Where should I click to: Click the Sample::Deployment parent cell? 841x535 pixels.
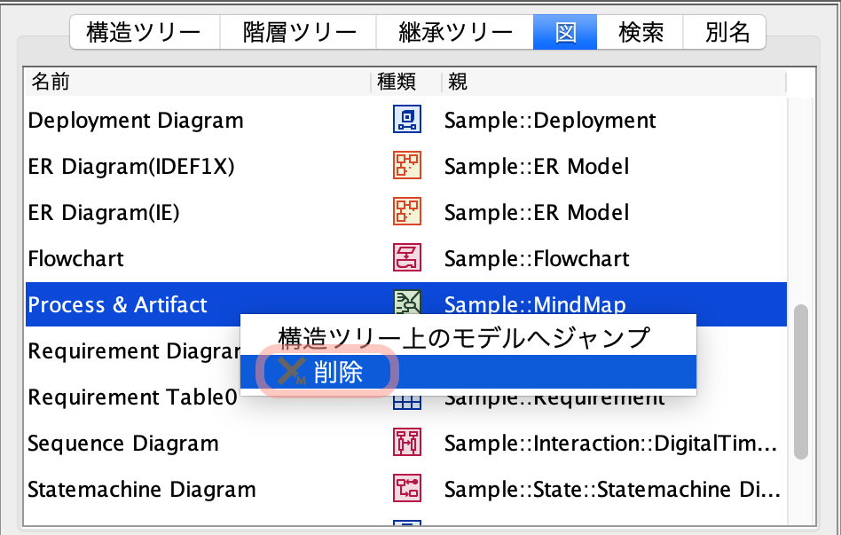point(550,120)
